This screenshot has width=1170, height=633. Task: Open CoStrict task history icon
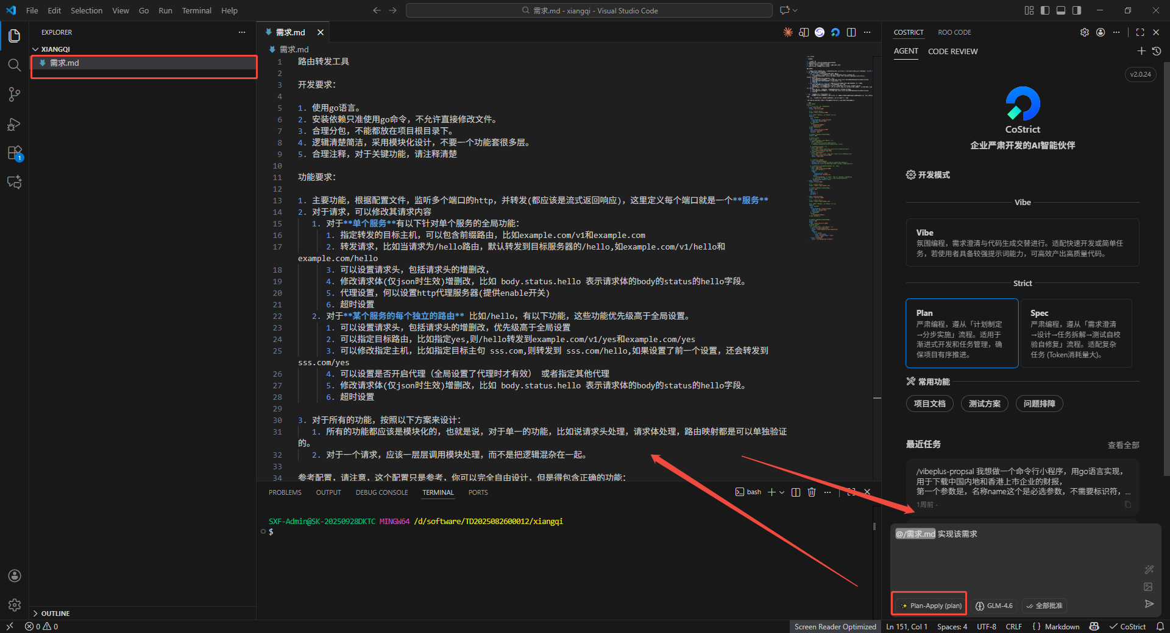coord(1157,51)
